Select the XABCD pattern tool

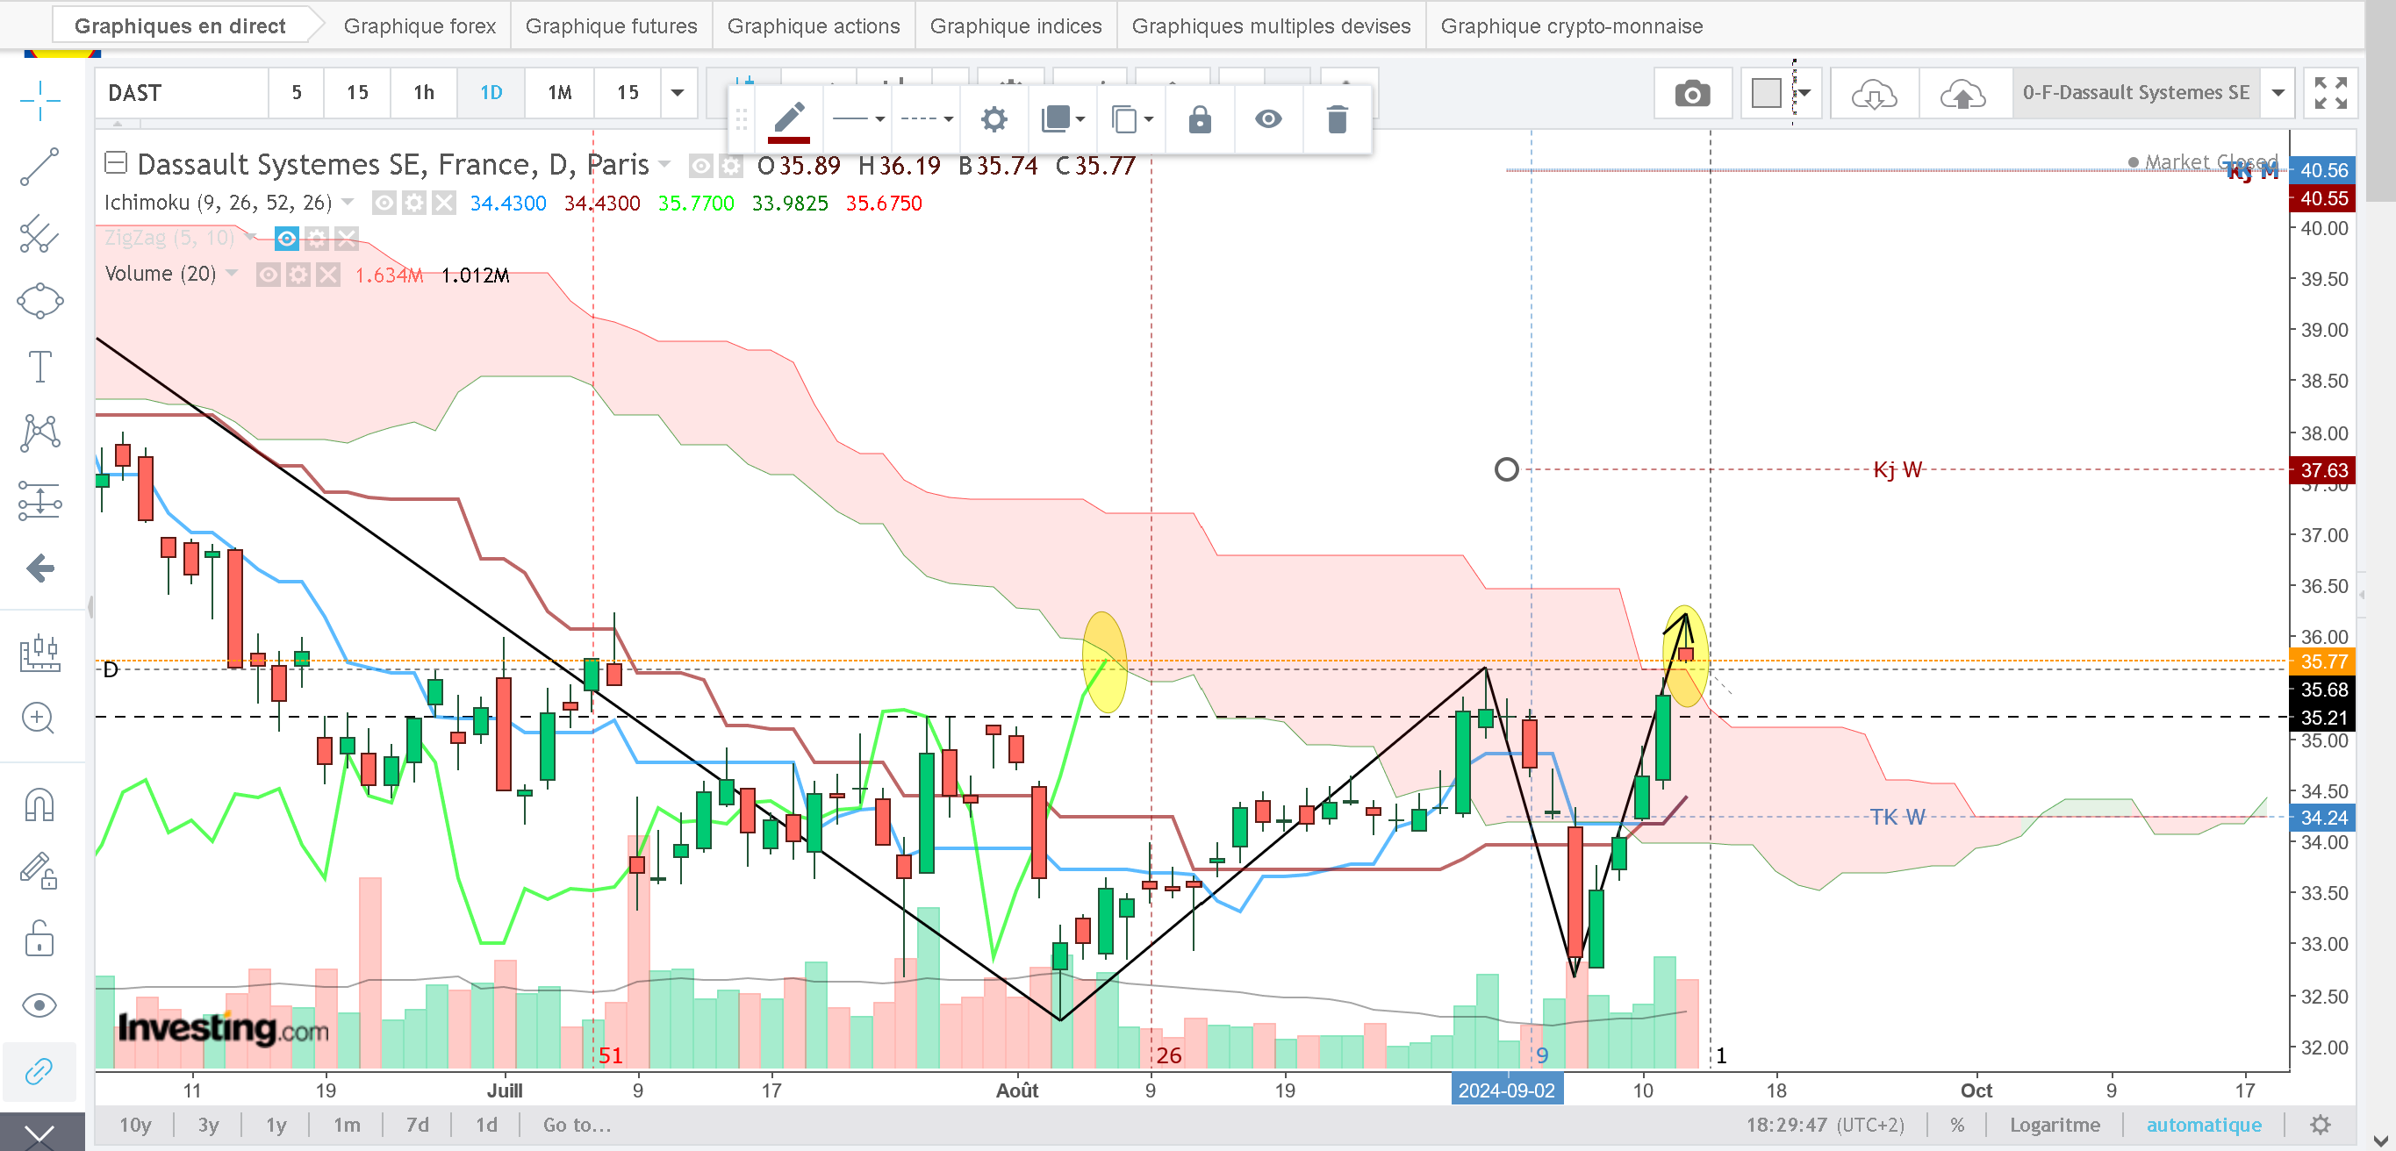[x=39, y=433]
